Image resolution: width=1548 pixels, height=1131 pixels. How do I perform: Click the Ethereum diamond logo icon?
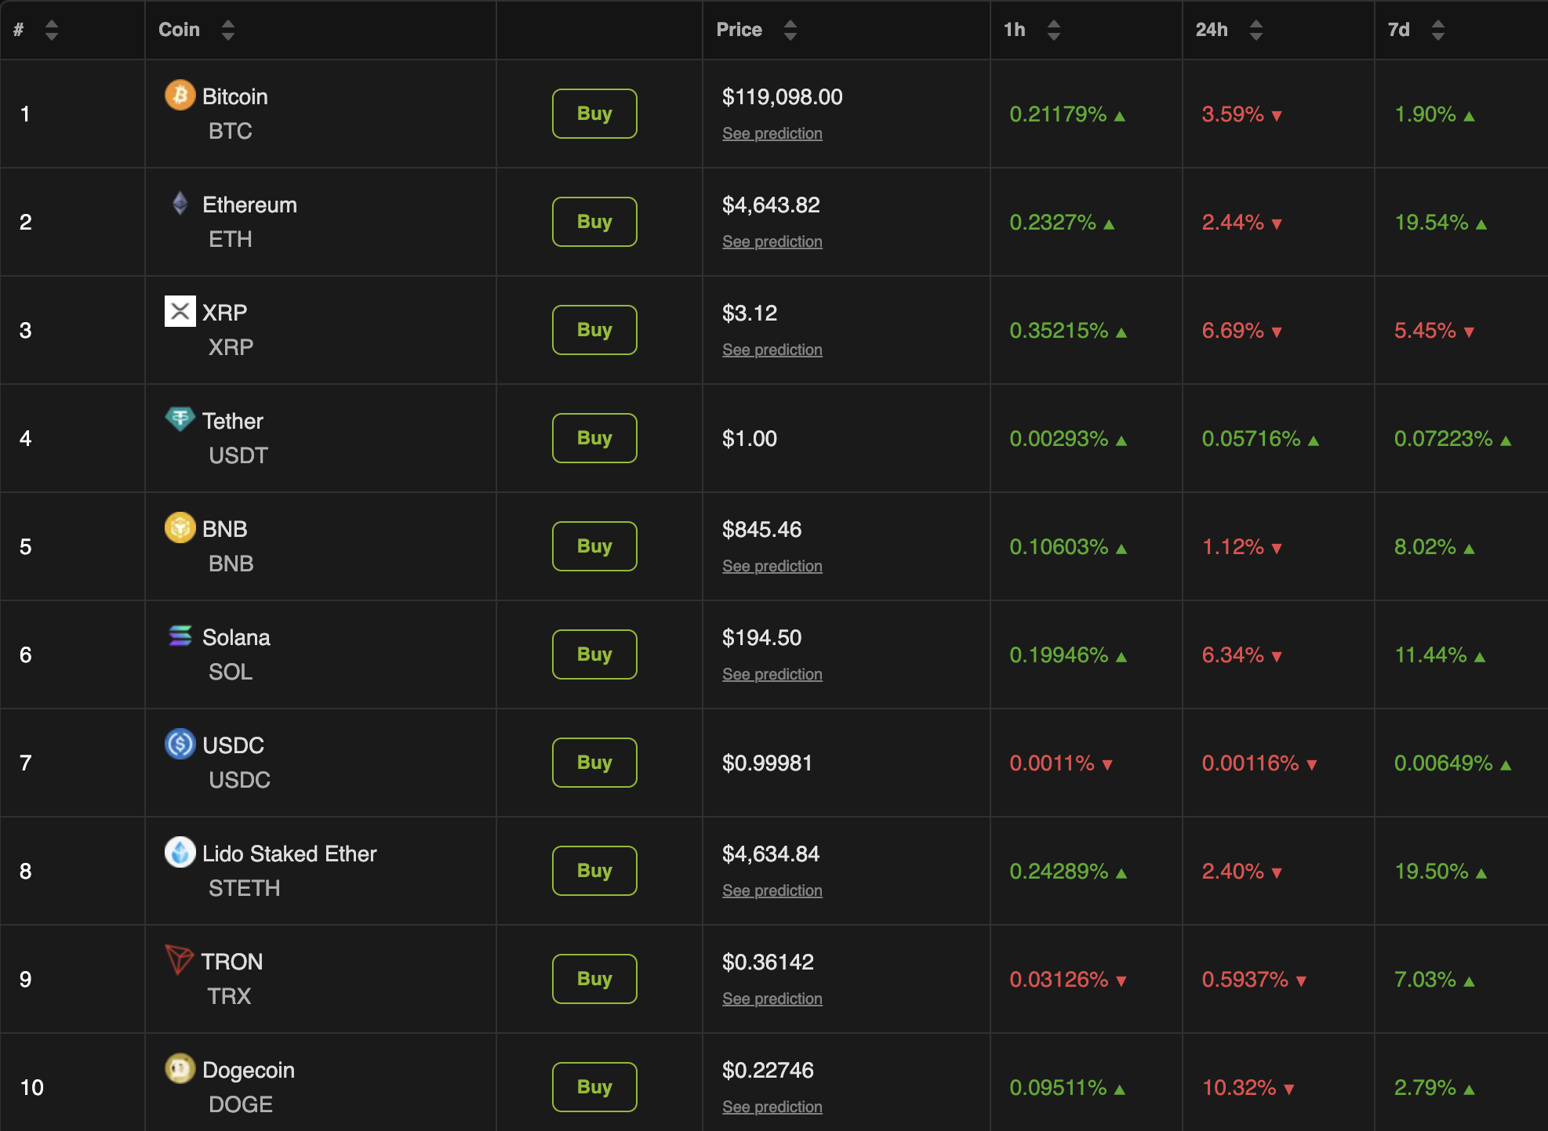[180, 204]
